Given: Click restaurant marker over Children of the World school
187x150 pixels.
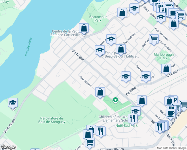Looking at the screenshot, I should [x=132, y=119].
